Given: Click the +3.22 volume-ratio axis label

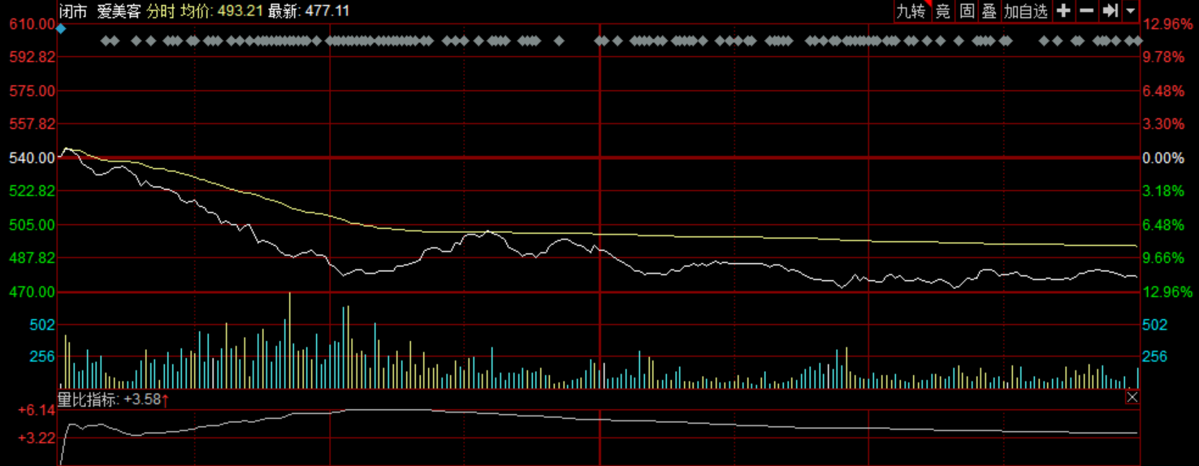Looking at the screenshot, I should point(37,438).
